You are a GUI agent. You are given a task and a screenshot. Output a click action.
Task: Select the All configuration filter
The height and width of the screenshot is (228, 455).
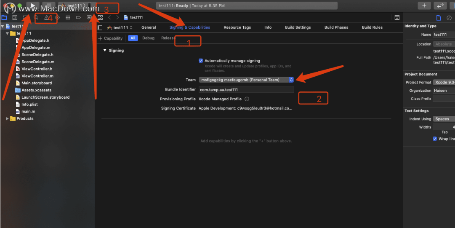point(133,38)
